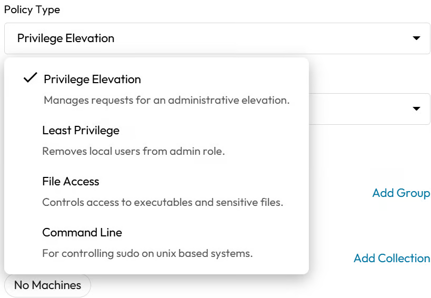
Task: Click the Policy Type dropdown arrow
Action: coord(416,38)
